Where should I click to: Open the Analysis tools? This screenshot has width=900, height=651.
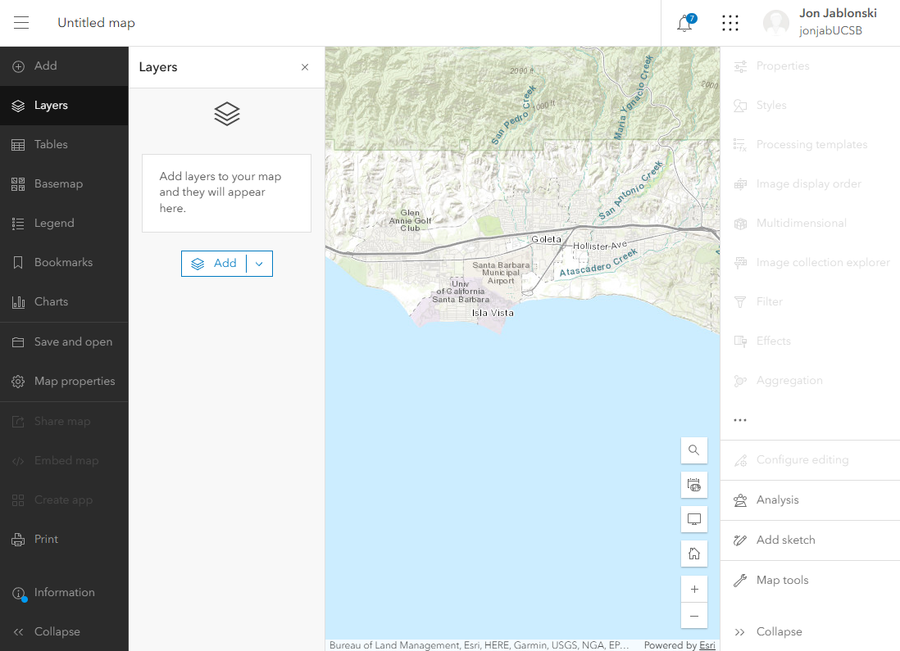[x=776, y=500]
